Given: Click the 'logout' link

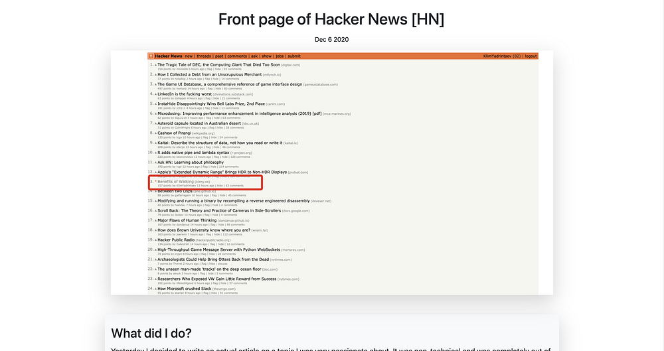Looking at the screenshot, I should [531, 56].
